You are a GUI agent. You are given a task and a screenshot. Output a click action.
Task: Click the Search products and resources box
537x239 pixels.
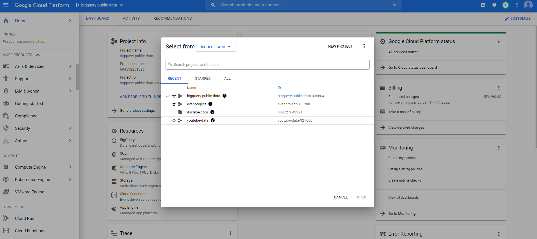click(303, 5)
